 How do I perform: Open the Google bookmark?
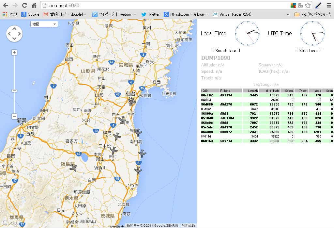(30, 14)
